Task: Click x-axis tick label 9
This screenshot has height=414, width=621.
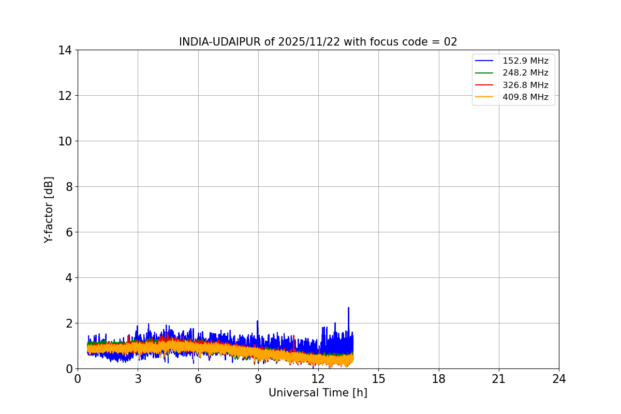Action: coord(258,379)
